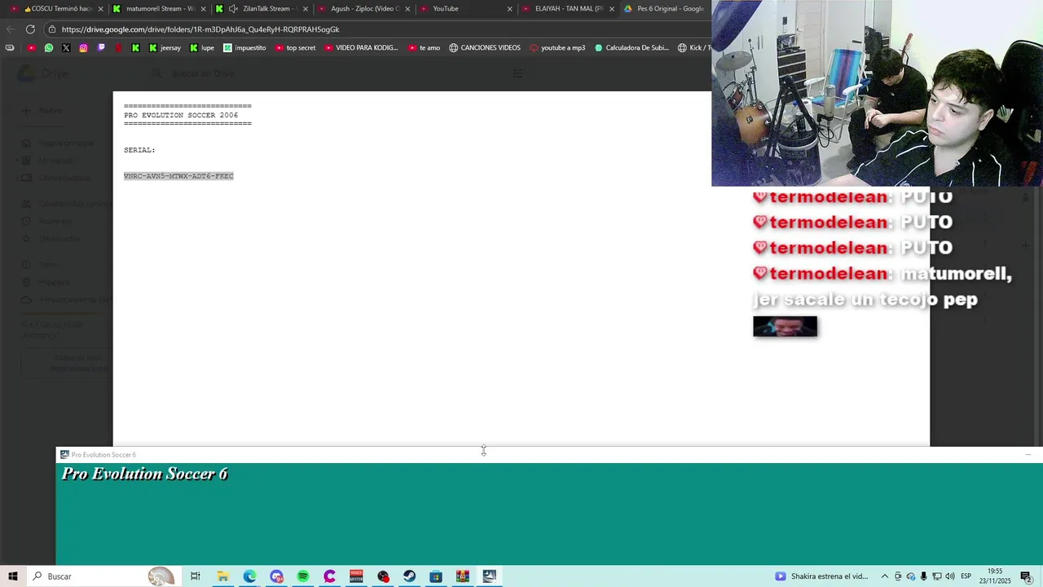
Task: Open WinRAR from the taskbar
Action: [463, 576]
